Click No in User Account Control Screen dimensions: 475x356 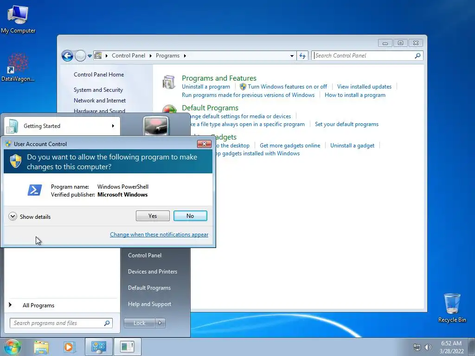click(x=190, y=216)
